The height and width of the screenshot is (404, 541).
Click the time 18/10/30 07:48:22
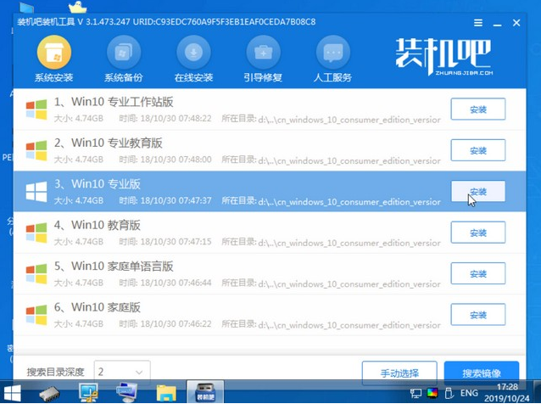click(x=176, y=119)
